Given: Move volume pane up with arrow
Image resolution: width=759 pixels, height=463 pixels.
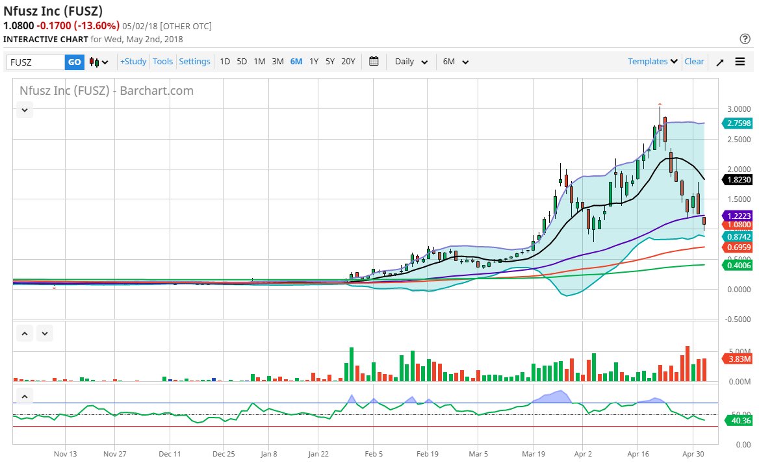Looking at the screenshot, I should [25, 333].
